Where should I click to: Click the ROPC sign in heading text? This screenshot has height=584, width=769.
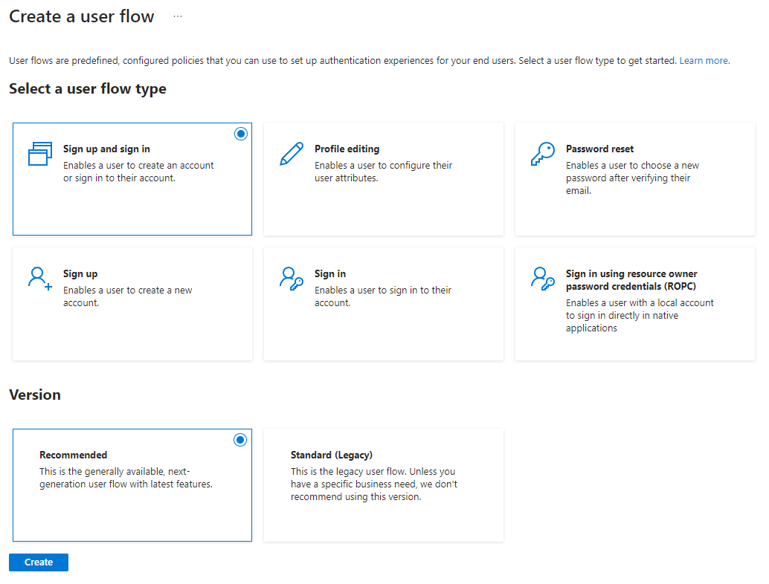631,280
